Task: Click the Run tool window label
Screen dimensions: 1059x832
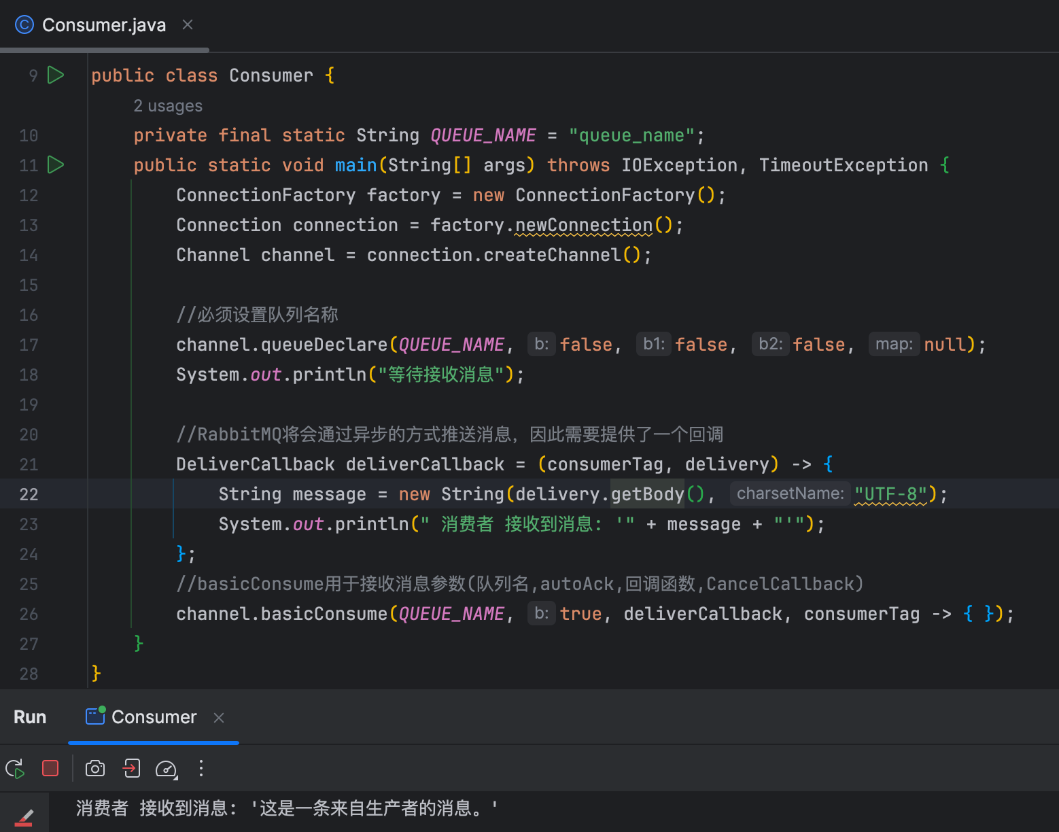Action: pyautogui.click(x=30, y=717)
